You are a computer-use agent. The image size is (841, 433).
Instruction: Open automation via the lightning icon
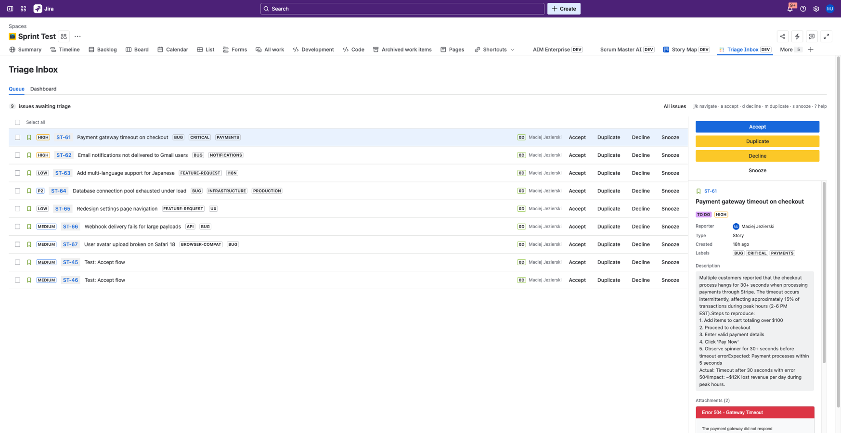click(797, 36)
